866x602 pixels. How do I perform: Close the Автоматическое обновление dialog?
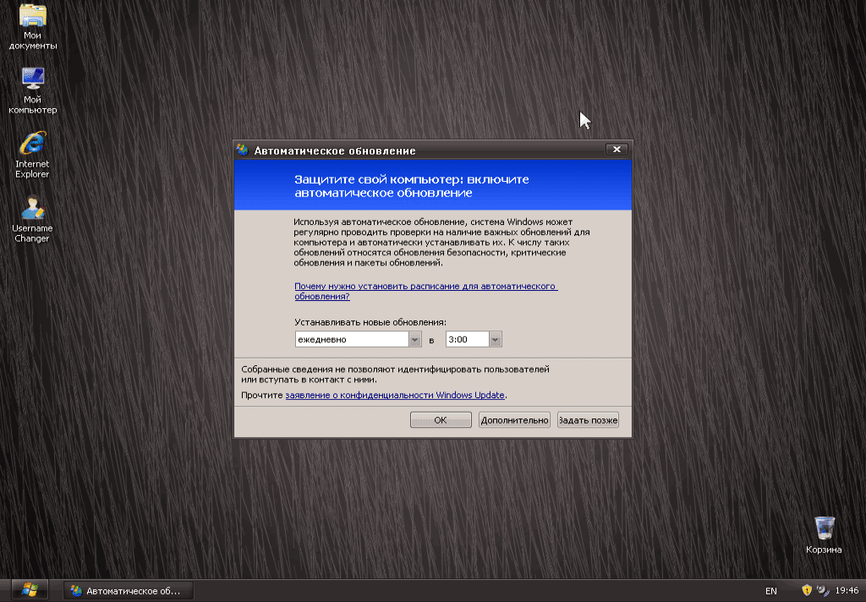click(x=617, y=150)
